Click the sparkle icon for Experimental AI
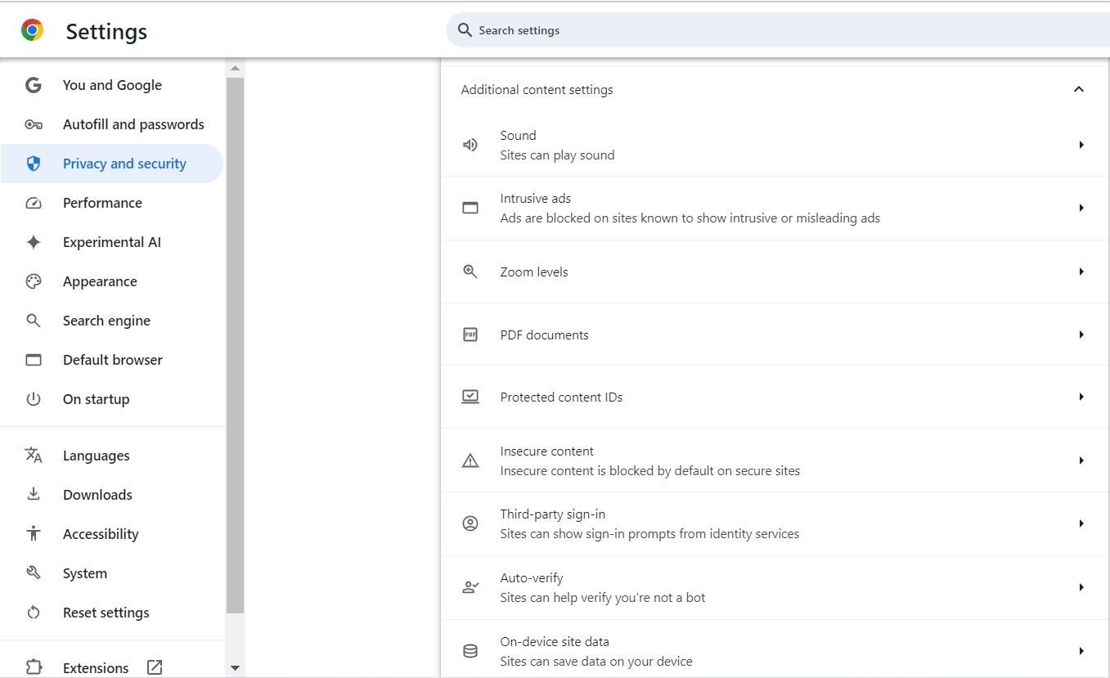Image resolution: width=1110 pixels, height=678 pixels. tap(34, 242)
